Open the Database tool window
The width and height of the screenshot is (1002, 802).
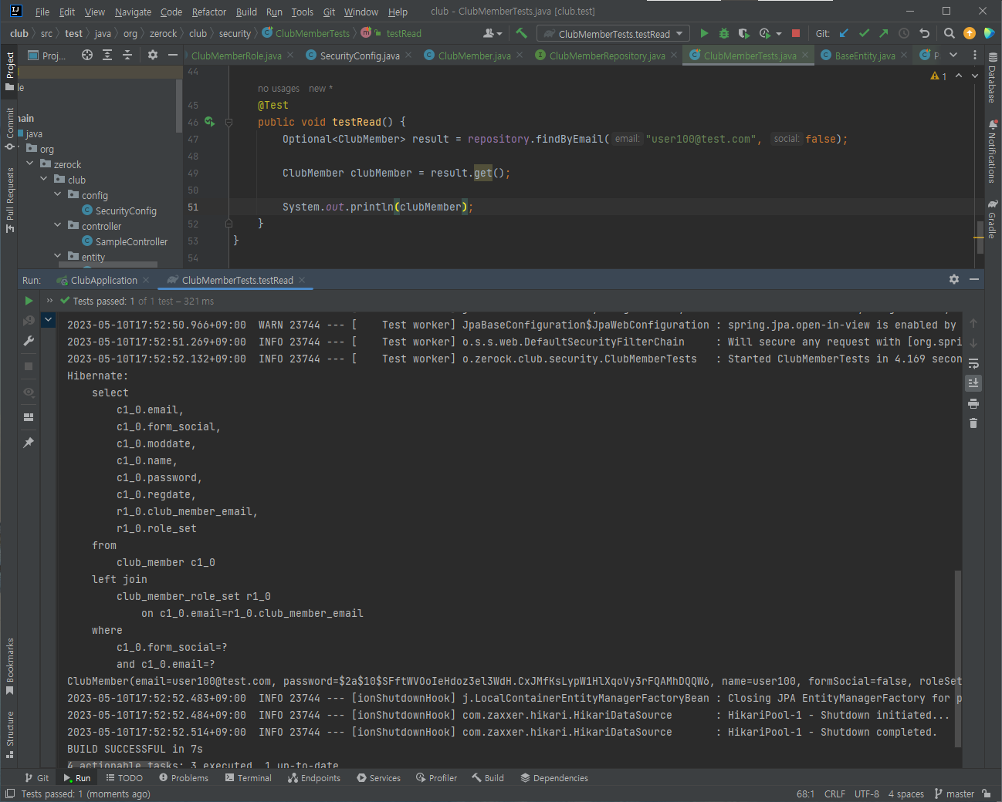tap(992, 77)
